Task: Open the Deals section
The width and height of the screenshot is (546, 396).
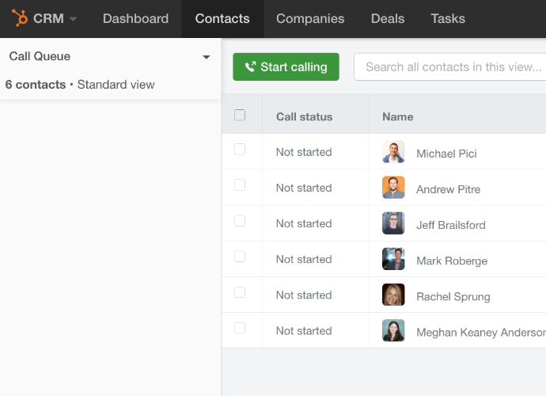Action: tap(388, 18)
